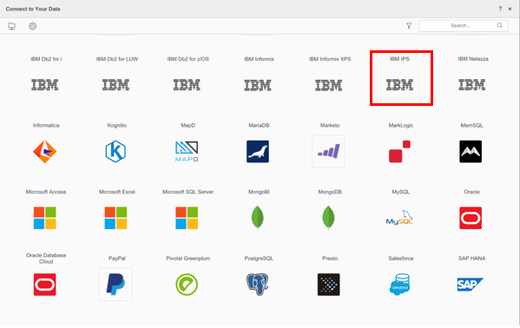Click the "MariaDB" label

tap(259, 125)
